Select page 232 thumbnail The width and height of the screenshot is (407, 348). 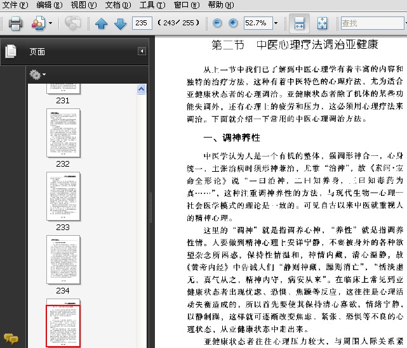point(63,132)
